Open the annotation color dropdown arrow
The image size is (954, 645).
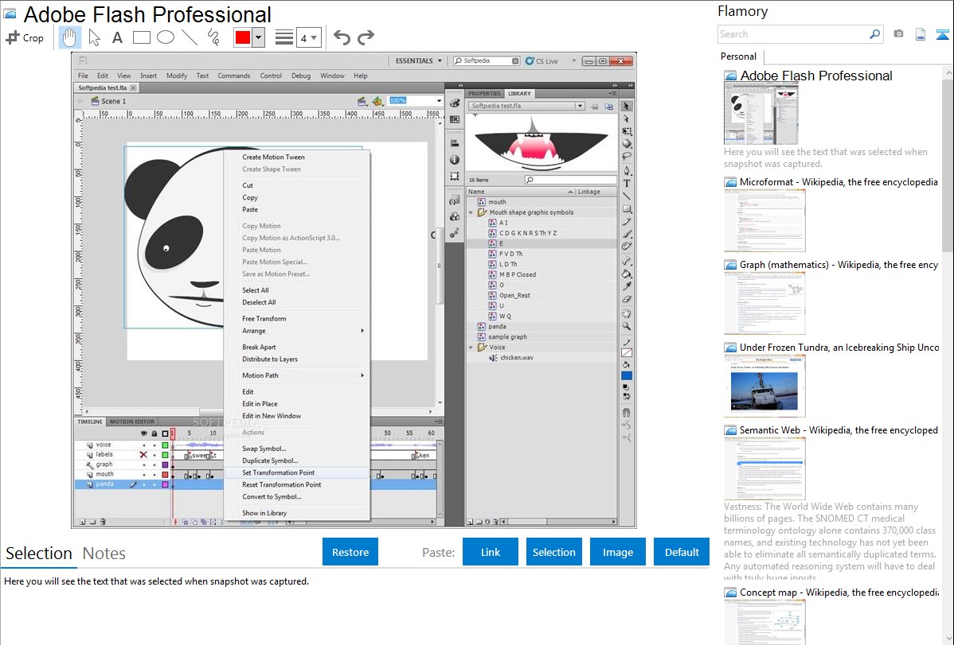[x=259, y=37]
